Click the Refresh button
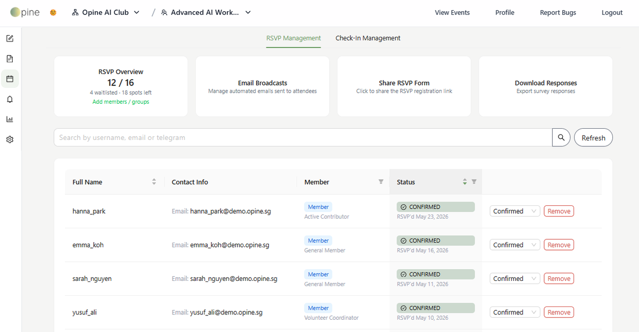This screenshot has height=332, width=639. (x=593, y=137)
